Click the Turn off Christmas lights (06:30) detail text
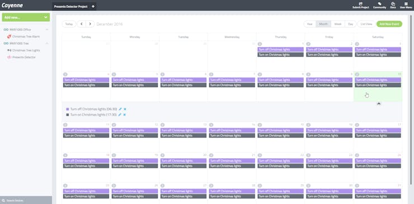The width and height of the screenshot is (414, 204). click(x=93, y=109)
